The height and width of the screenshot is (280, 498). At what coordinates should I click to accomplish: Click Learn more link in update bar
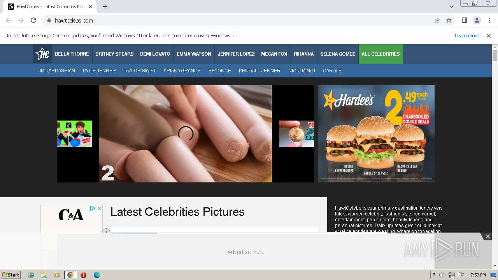[467, 36]
